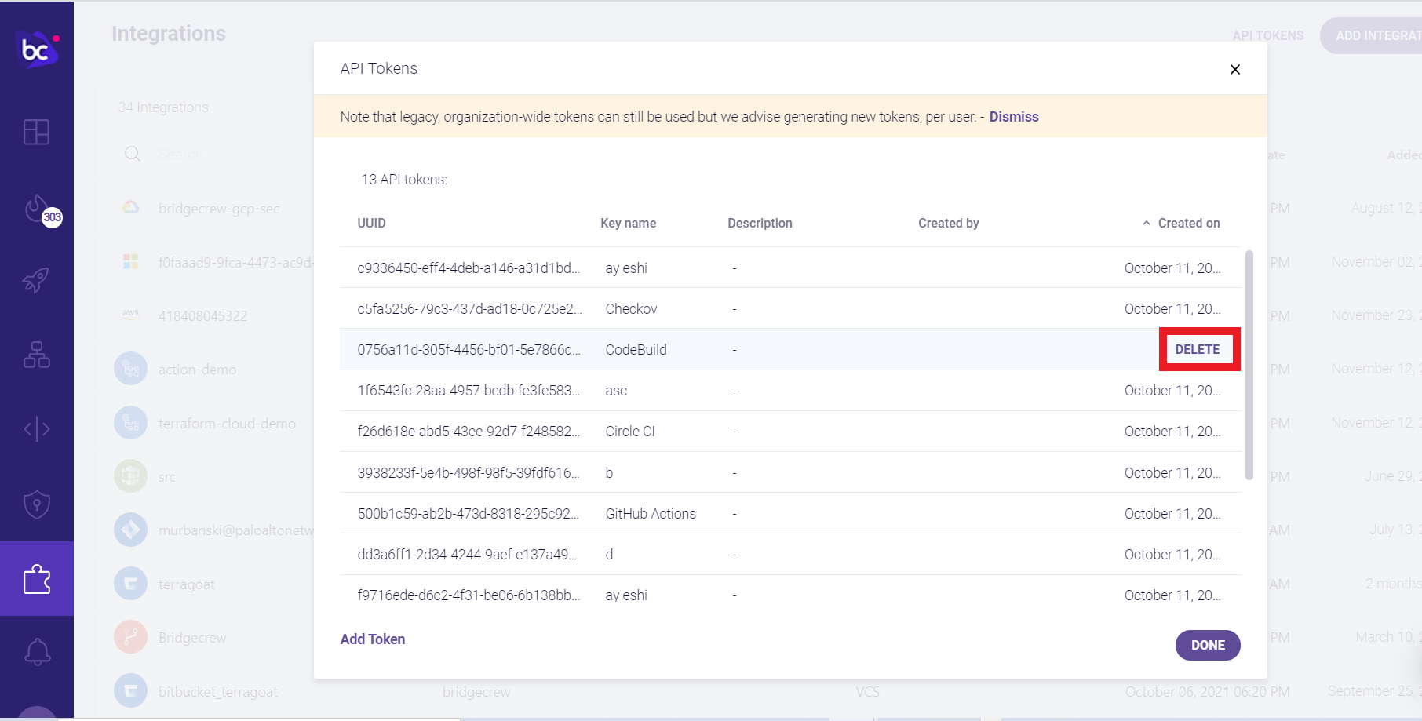Open the notifications bell icon in sidebar

coord(37,652)
